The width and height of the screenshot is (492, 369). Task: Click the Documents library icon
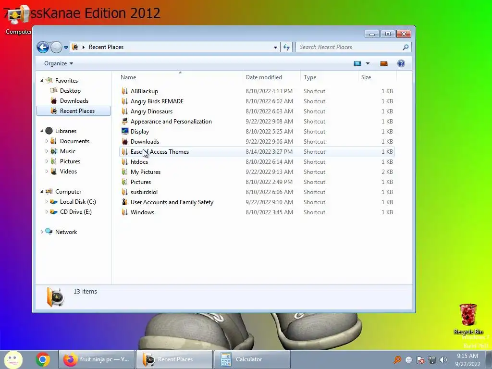pyautogui.click(x=54, y=141)
